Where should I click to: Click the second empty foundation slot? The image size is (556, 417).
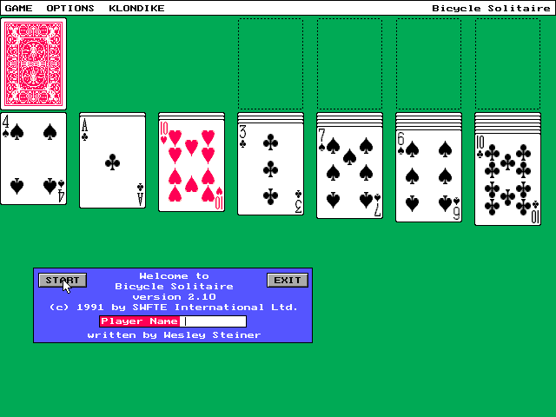point(349,63)
